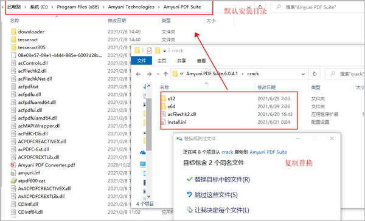Viewport: 365px width, 221px height.
Task: Select CDIntf64.dll in file list
Action: tap(30, 212)
